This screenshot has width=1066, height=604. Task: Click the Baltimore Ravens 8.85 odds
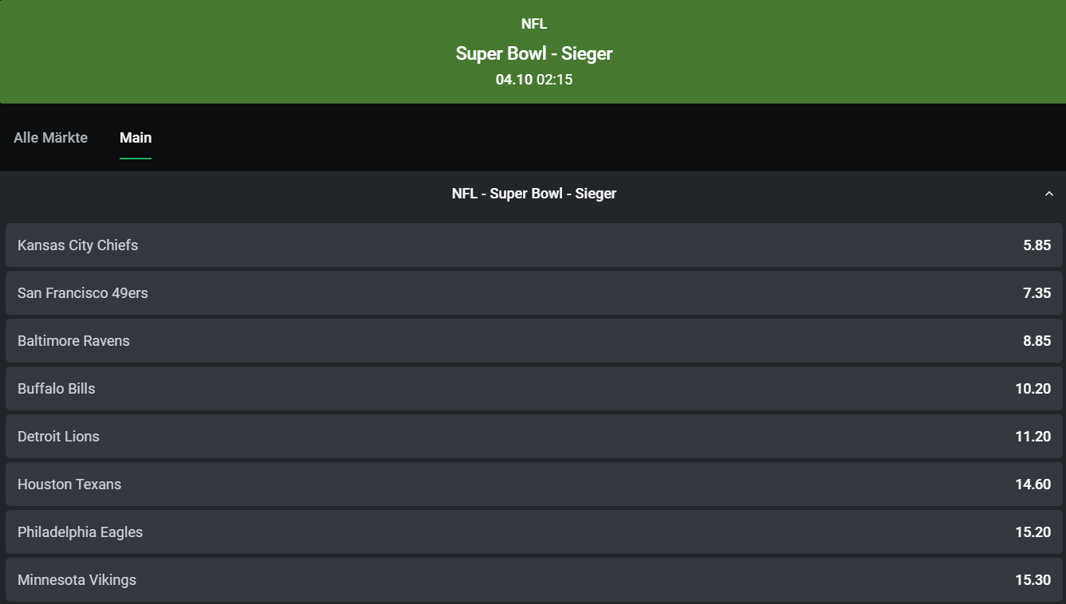(x=1036, y=340)
